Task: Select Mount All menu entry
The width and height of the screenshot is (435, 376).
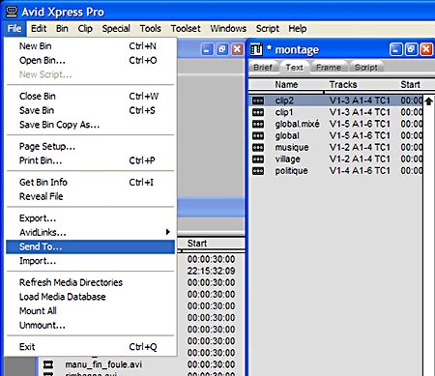Action: tap(90, 310)
